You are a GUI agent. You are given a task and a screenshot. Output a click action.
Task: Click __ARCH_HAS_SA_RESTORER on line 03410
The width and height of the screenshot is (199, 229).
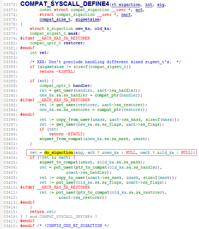pos(63,187)
